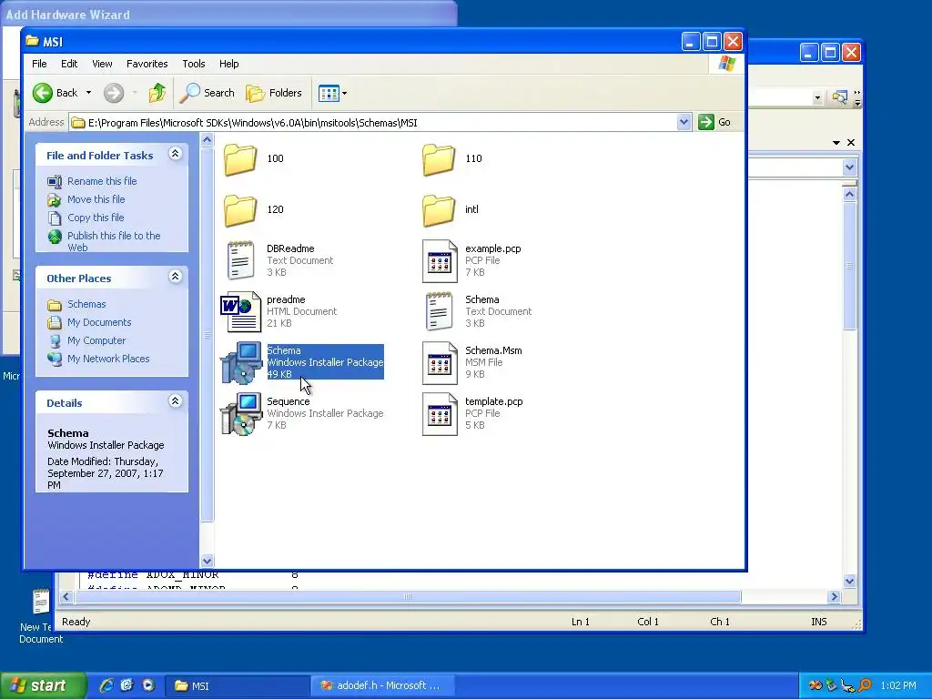Screen dimensions: 932x699
Task: Select the template.pcp file icon
Action: coord(440,414)
